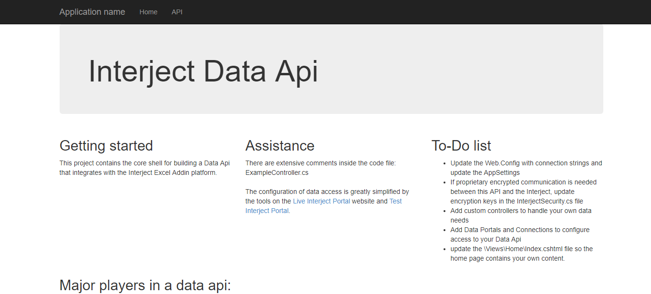Viewport: 651px width, 294px height.
Task: Open the API navigation item
Action: (177, 12)
